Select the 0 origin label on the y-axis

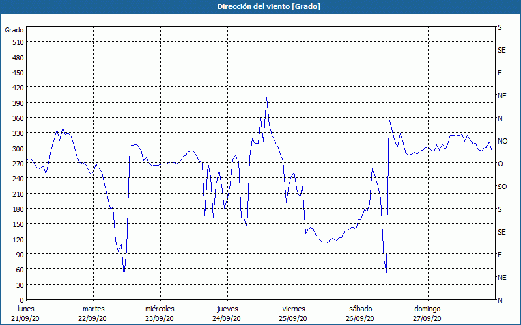(x=22, y=300)
